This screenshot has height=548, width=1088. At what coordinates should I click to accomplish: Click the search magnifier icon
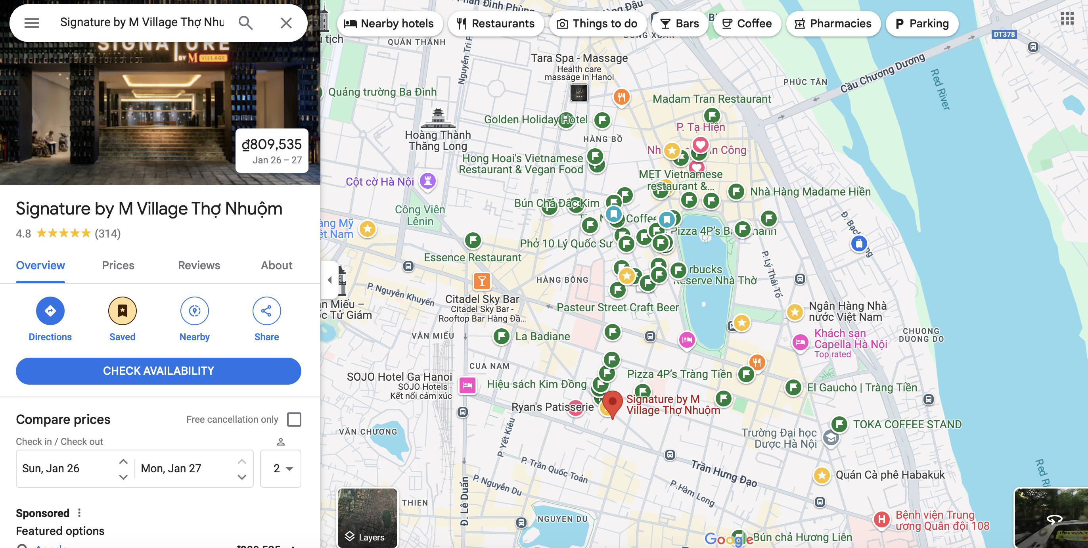pos(245,23)
